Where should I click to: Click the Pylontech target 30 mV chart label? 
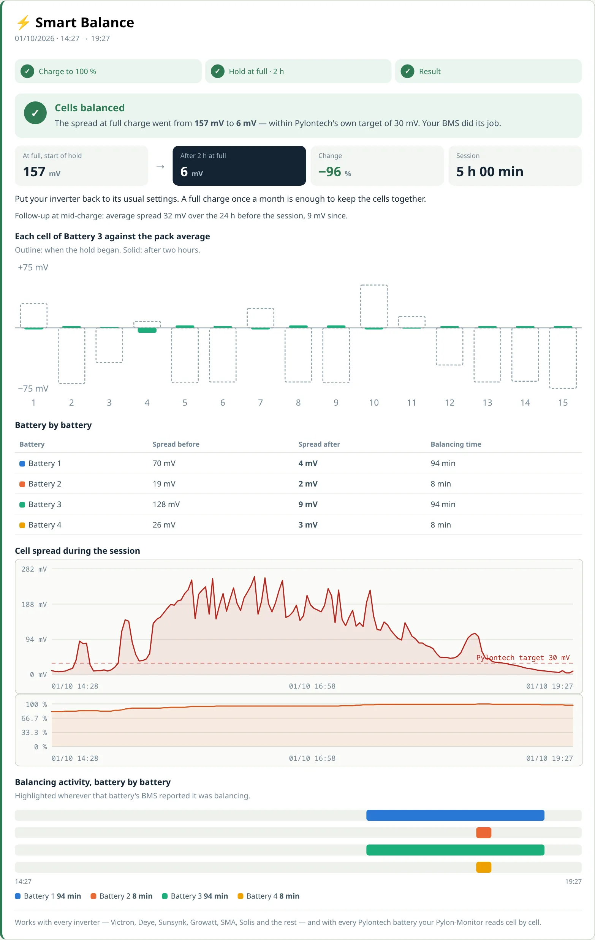[x=523, y=658]
